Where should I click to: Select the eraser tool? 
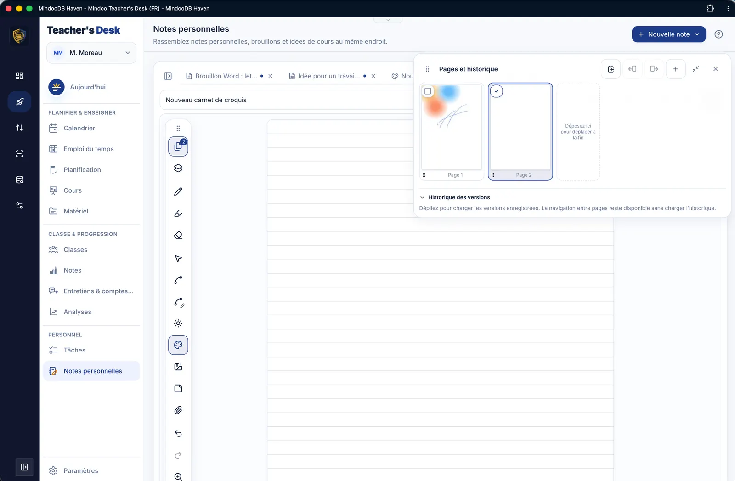[x=178, y=235]
